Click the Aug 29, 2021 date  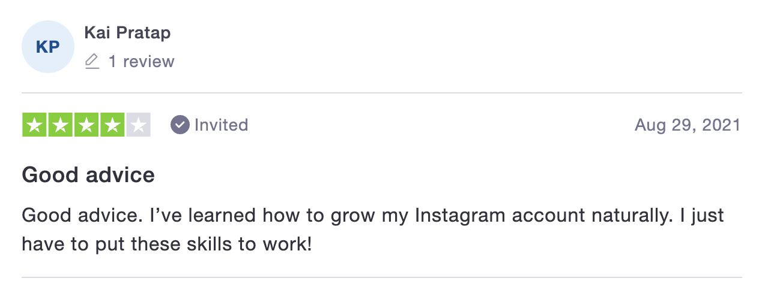[688, 125]
